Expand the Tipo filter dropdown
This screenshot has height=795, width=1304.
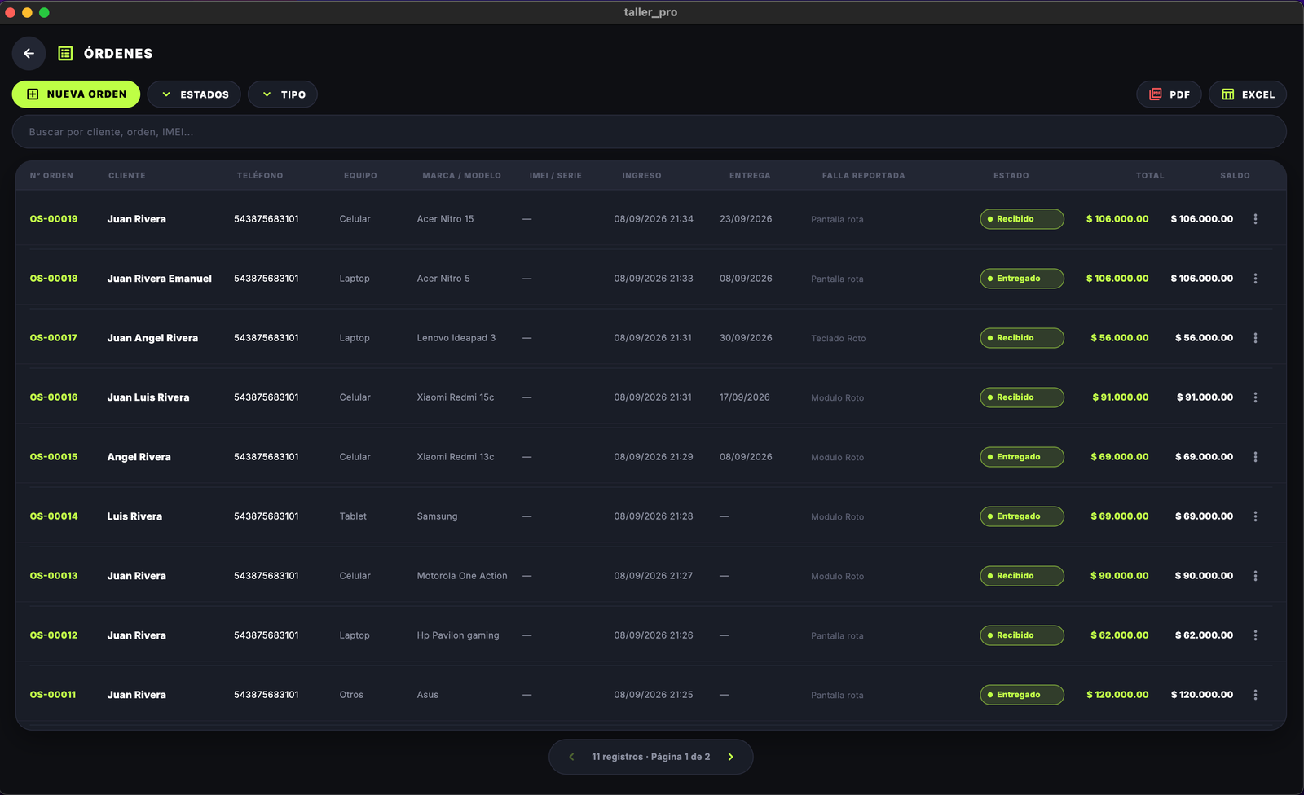point(283,94)
